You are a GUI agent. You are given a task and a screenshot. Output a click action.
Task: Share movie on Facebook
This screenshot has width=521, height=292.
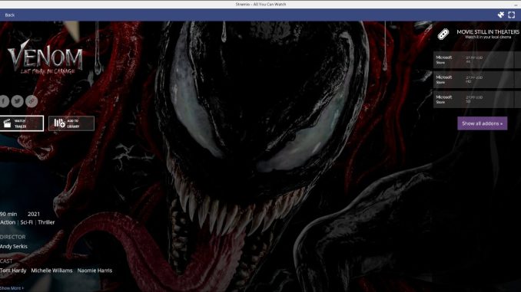(4, 101)
